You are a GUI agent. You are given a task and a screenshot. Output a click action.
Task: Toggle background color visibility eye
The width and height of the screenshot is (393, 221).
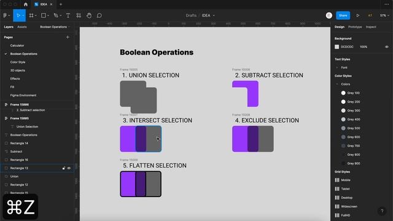tap(387, 47)
